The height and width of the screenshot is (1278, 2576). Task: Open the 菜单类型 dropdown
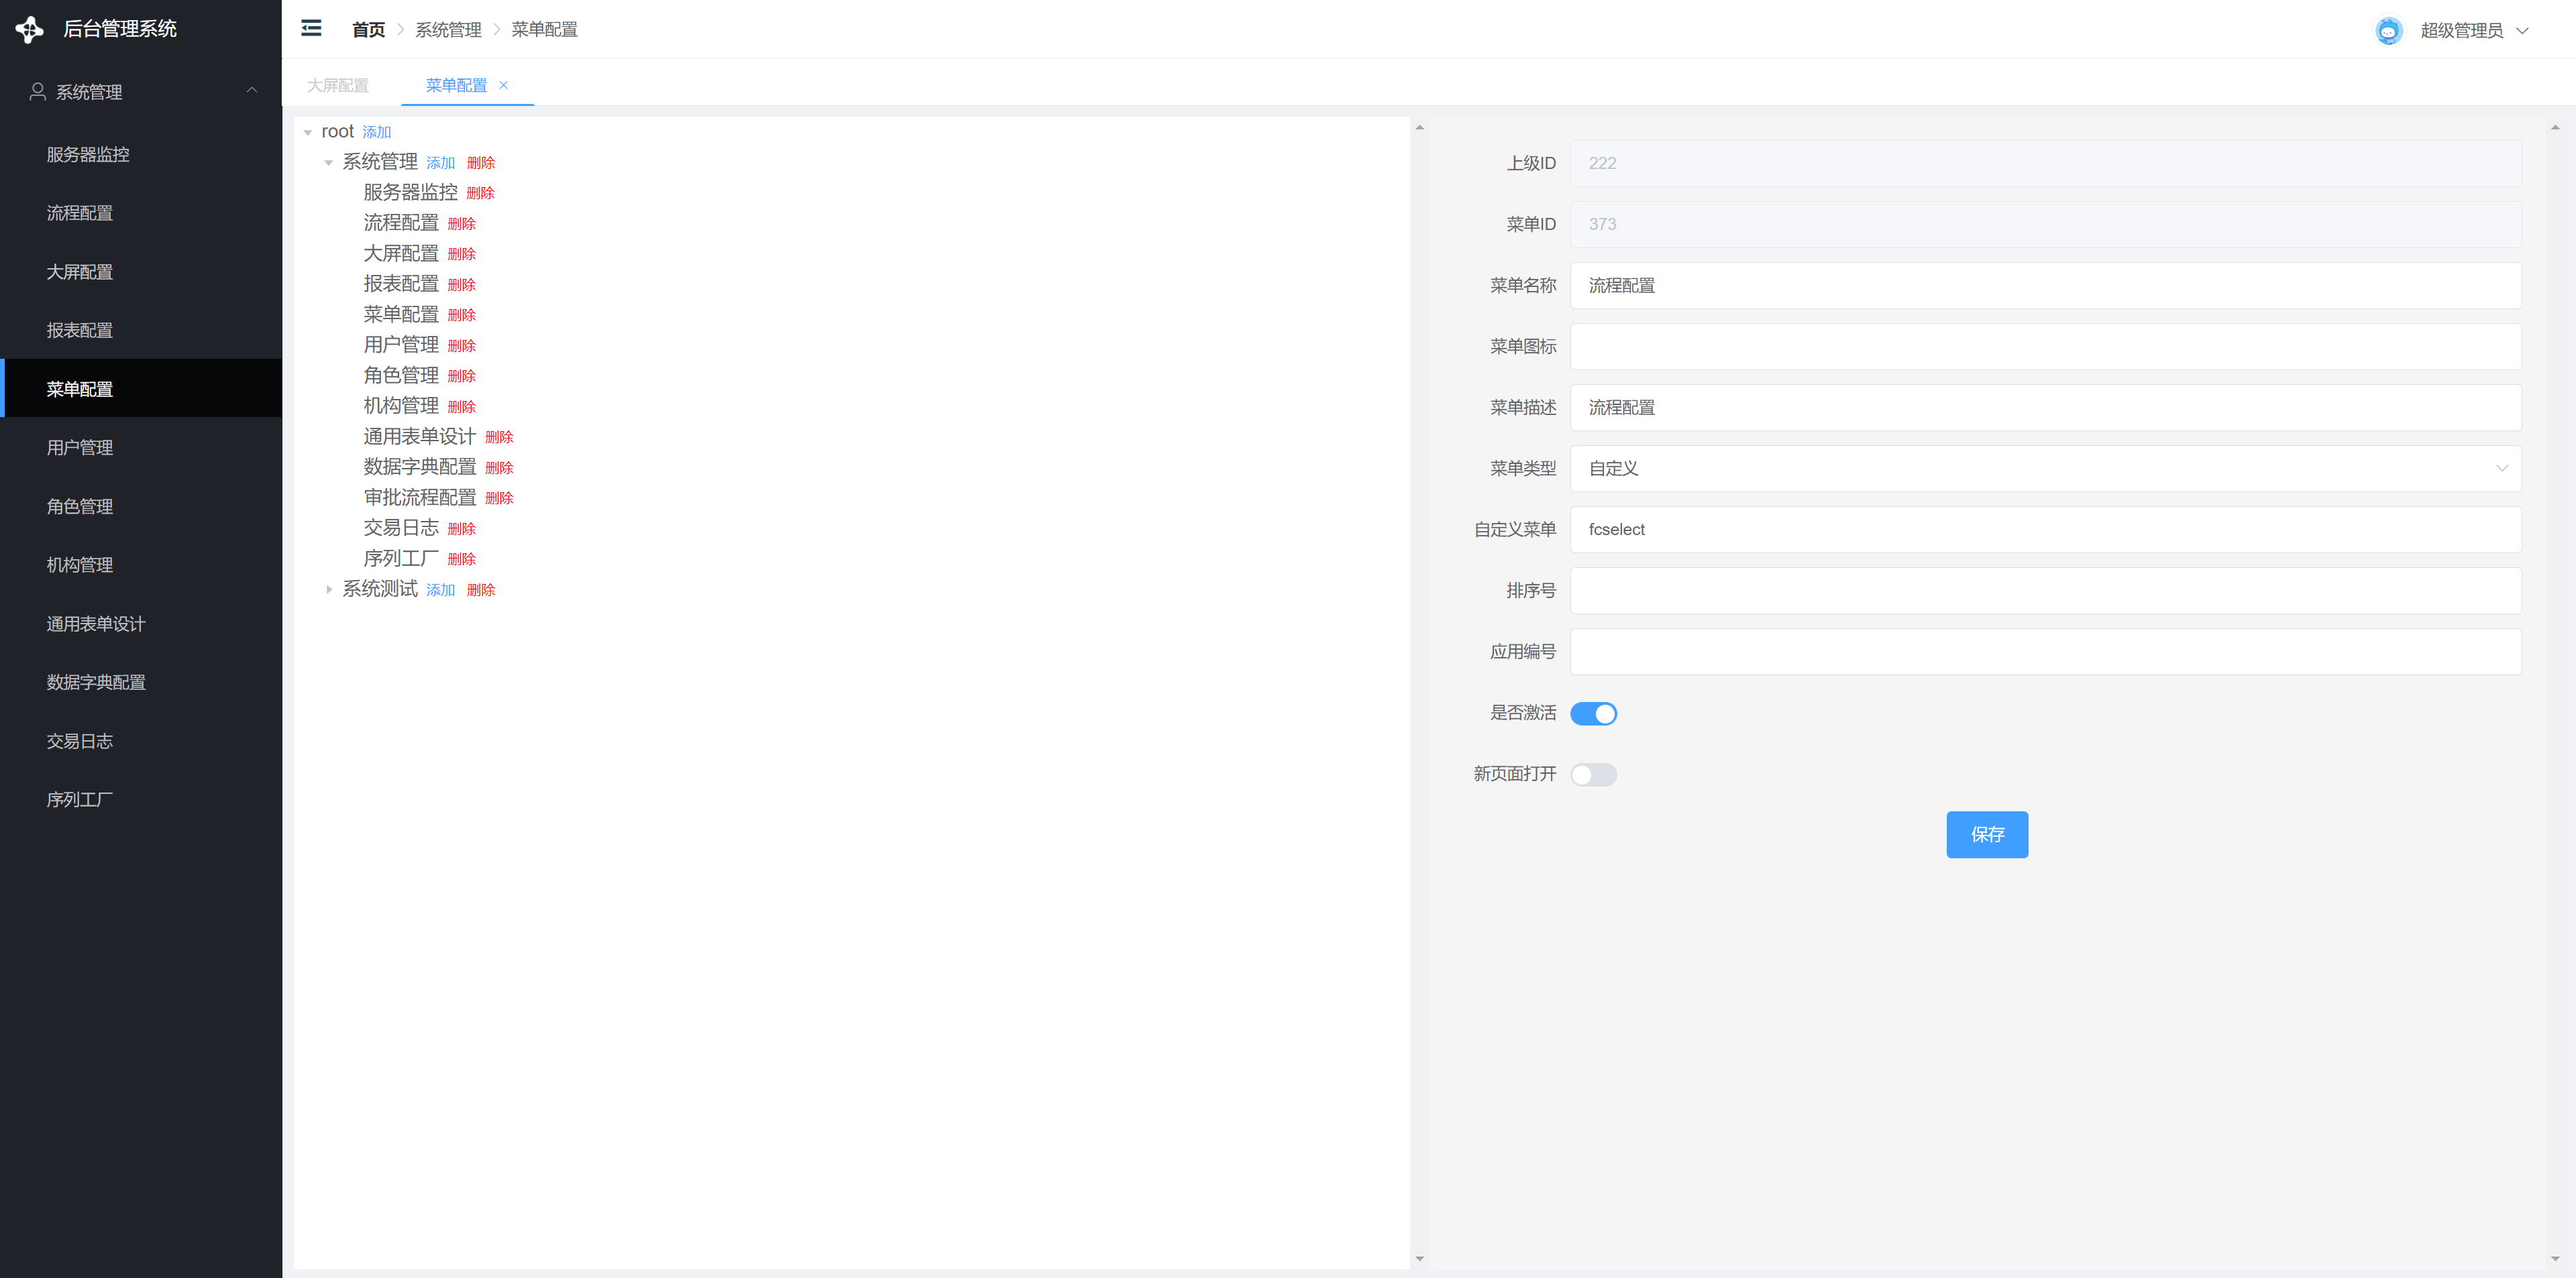pyautogui.click(x=2045, y=469)
